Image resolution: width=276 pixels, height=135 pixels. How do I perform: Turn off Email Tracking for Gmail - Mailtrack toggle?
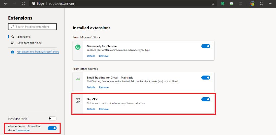pos(206,78)
